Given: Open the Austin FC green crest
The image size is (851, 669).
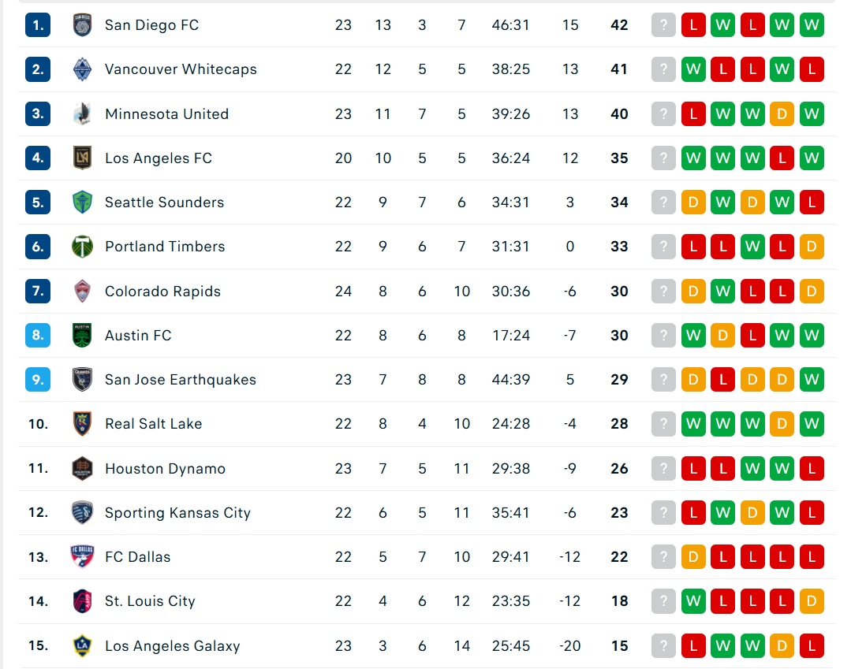Looking at the screenshot, I should pyautogui.click(x=83, y=335).
